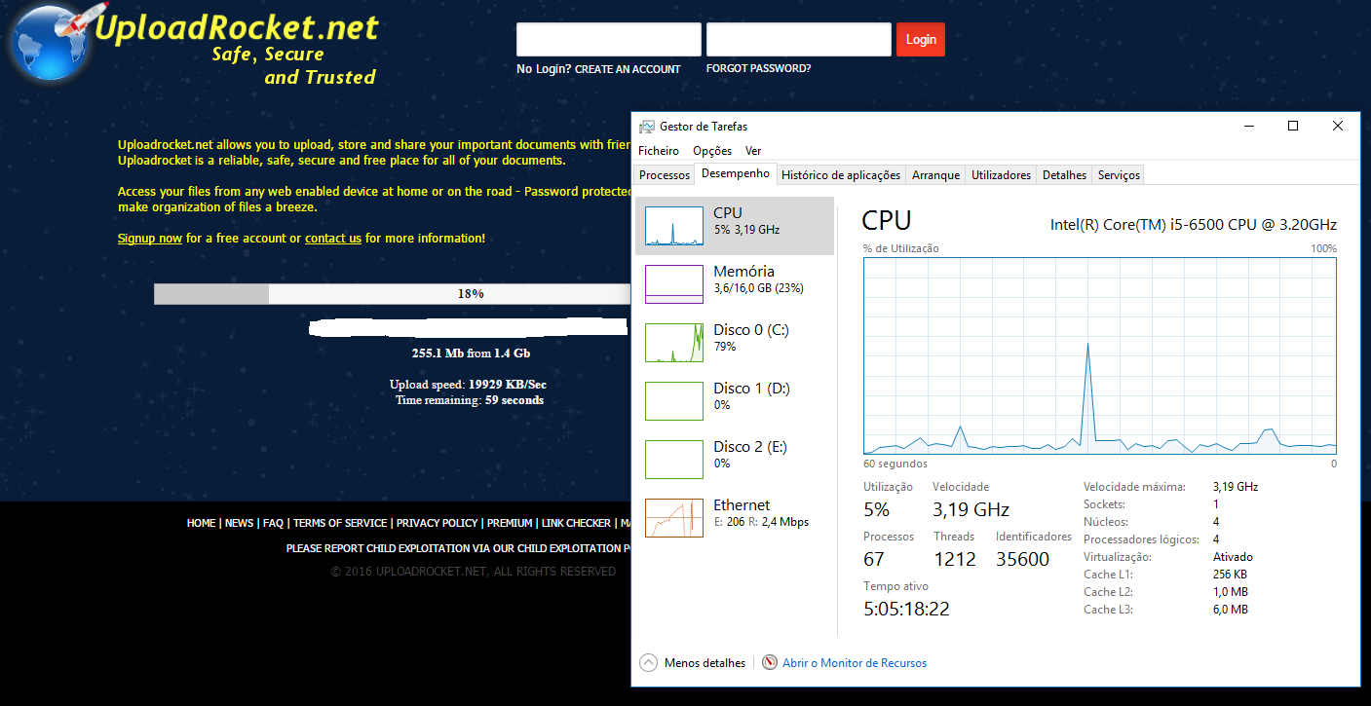Select Disco 0 (C:) graph thumbnail
The image size is (1371, 706).
(x=673, y=343)
